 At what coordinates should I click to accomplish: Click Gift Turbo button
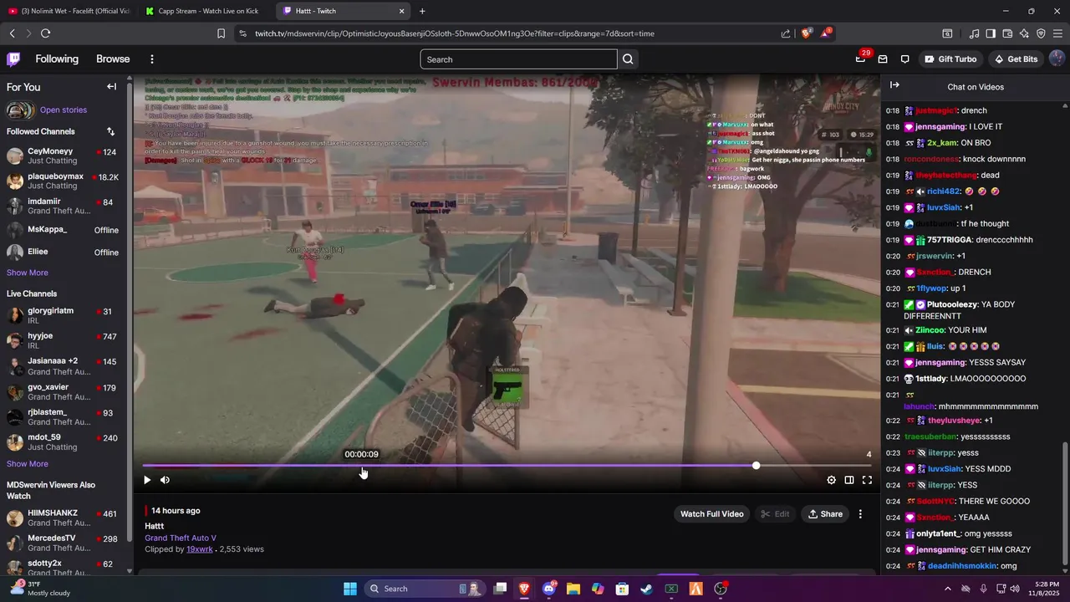tap(950, 59)
